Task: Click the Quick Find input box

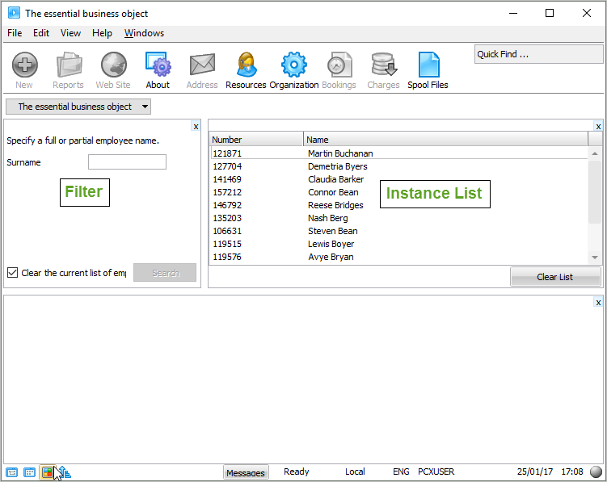Action: click(x=538, y=54)
